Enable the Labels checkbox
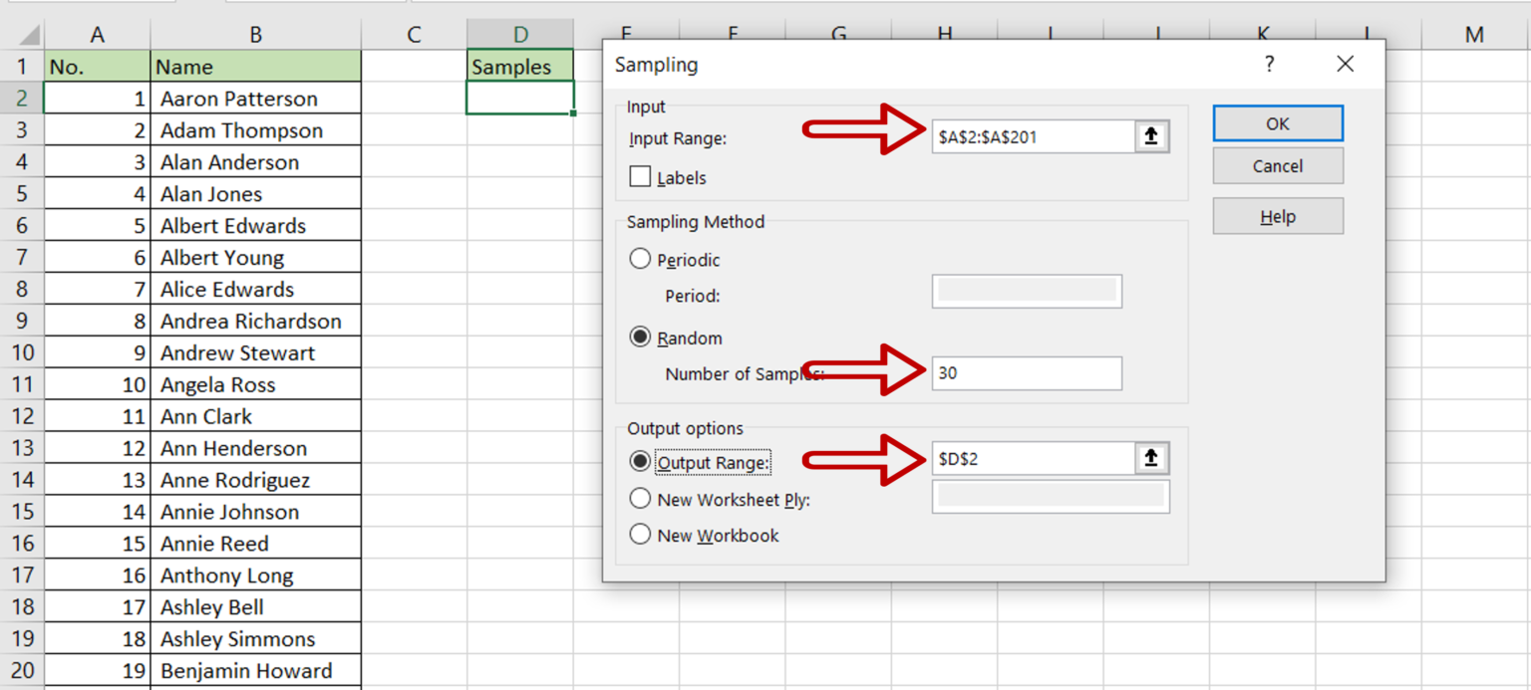1531x690 pixels. click(640, 177)
